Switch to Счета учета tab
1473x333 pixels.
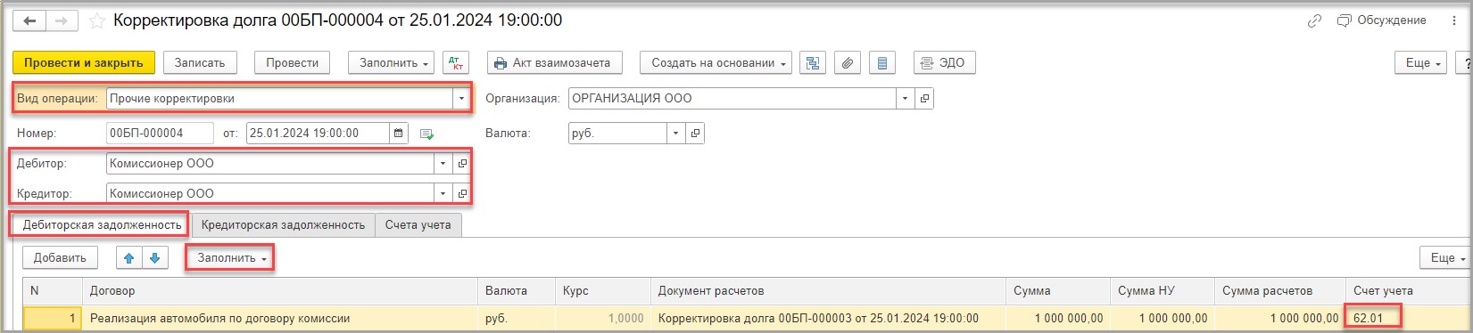pyautogui.click(x=418, y=225)
